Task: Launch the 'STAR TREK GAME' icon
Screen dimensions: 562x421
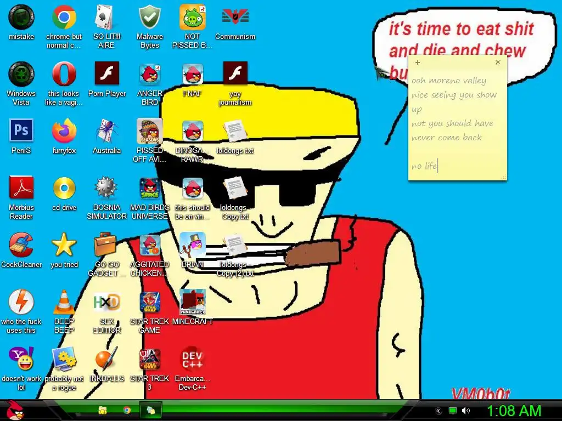Action: [x=149, y=302]
